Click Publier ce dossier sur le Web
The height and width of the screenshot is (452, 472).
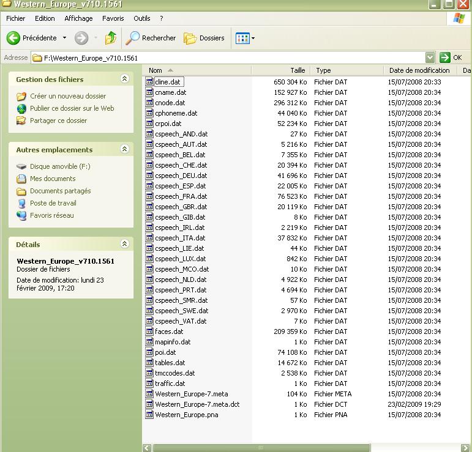[72, 108]
